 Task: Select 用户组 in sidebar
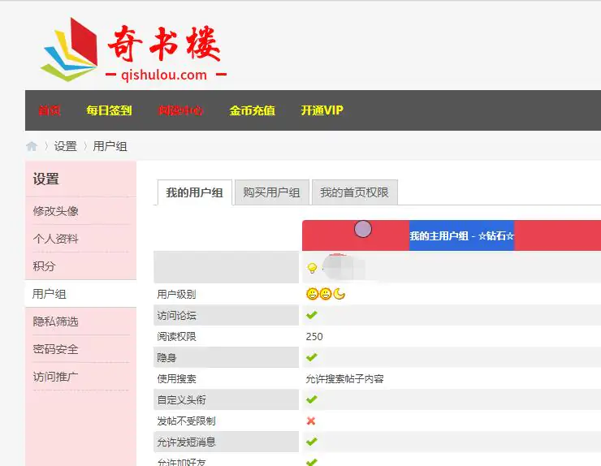pyautogui.click(x=49, y=294)
